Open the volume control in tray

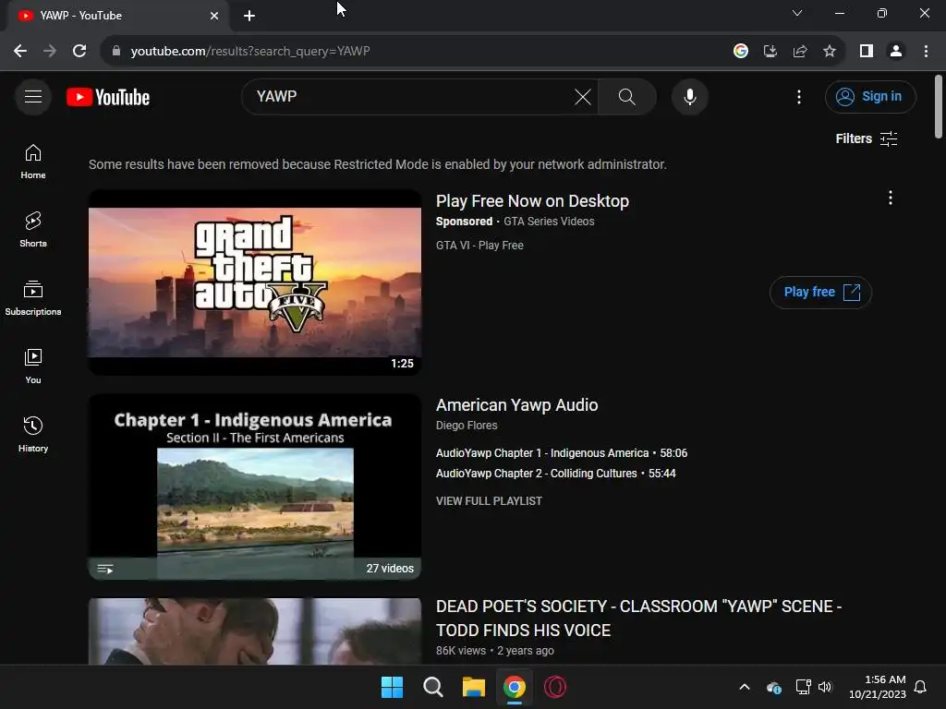[825, 687]
